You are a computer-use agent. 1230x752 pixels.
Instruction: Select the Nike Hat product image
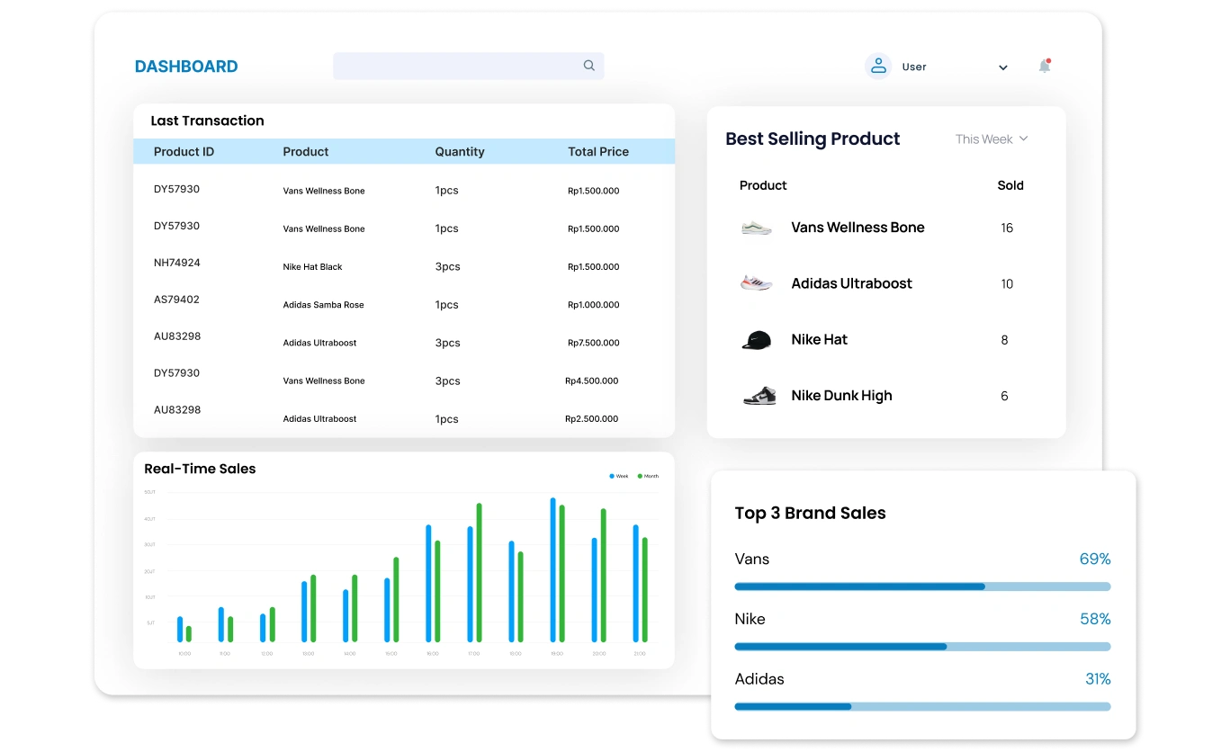(x=757, y=340)
